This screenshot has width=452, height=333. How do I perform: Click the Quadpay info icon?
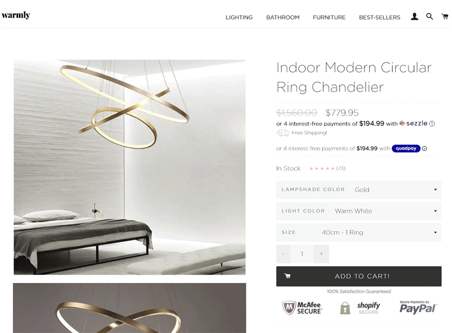tap(424, 148)
